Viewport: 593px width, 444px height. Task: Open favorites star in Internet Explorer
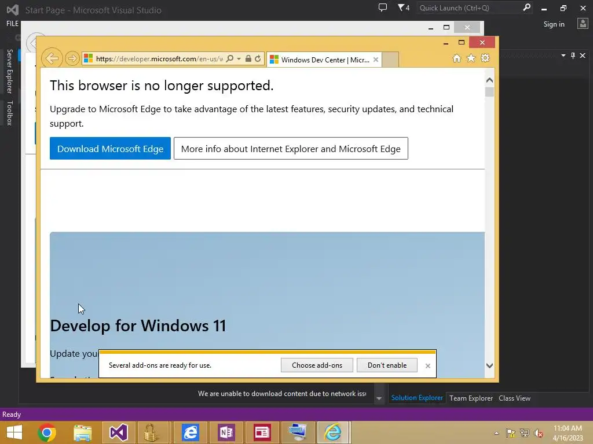coord(471,58)
